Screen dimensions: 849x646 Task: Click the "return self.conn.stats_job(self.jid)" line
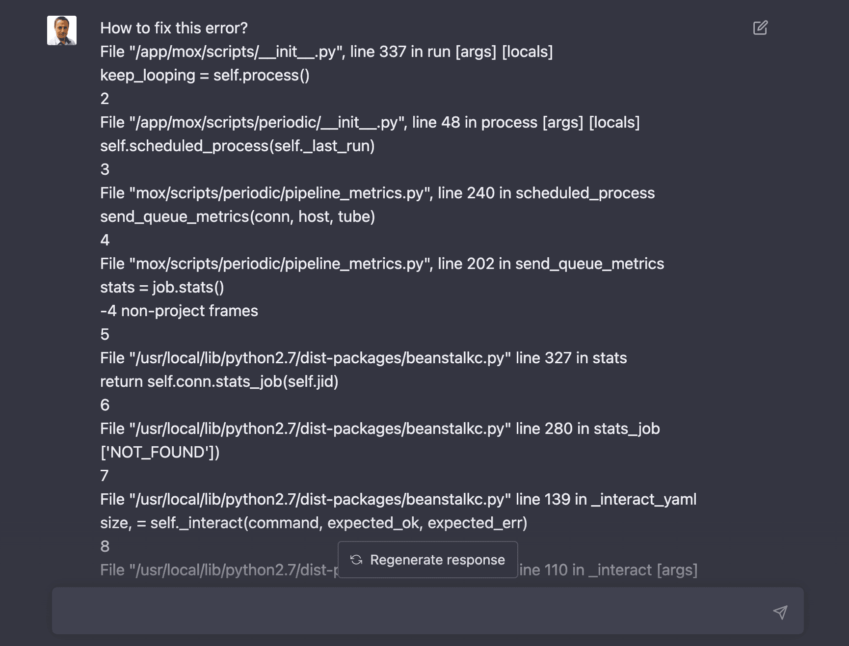[219, 381]
